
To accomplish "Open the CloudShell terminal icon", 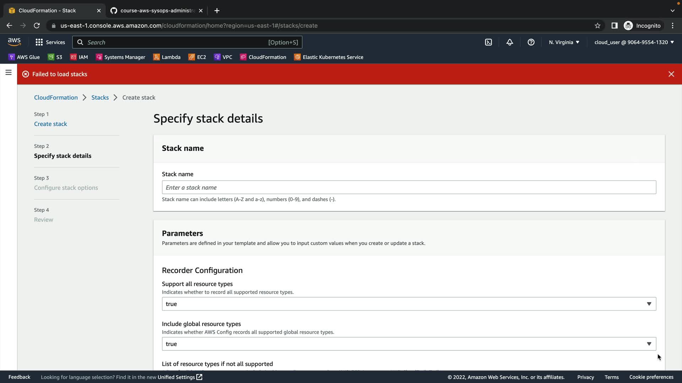I will 488,42.
